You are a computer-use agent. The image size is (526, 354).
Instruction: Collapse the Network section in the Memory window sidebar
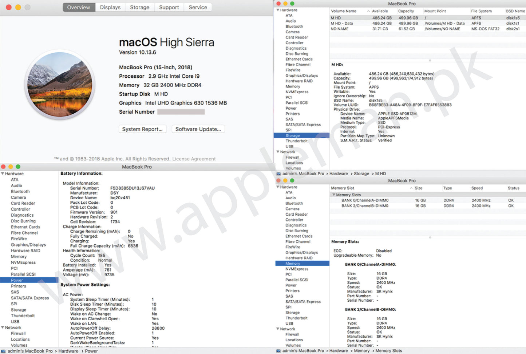pyautogui.click(x=278, y=329)
